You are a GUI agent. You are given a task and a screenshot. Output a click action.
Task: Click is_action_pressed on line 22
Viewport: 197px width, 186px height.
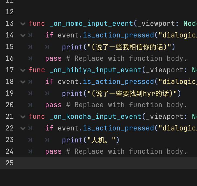coord(118,128)
